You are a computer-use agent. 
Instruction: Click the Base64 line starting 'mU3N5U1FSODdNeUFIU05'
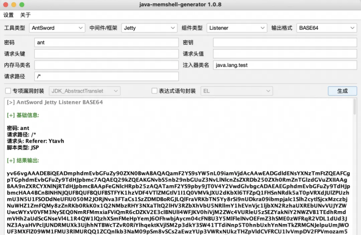(x=177, y=199)
